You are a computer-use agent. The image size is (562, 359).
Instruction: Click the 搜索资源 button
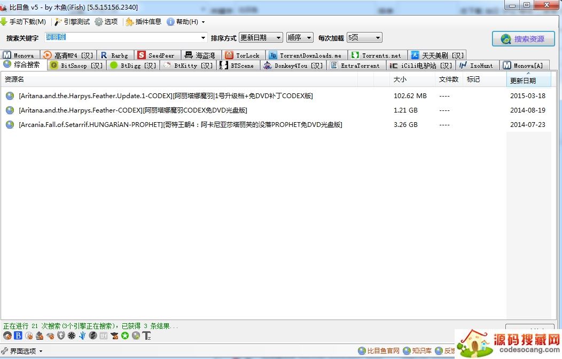(x=524, y=38)
